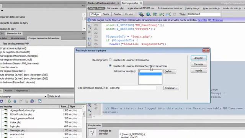Click the Insert panel scroll down arrow

84,29
